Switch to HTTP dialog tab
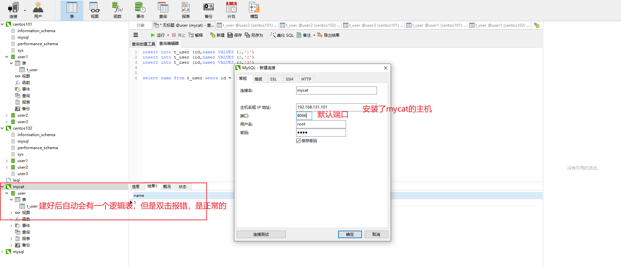This screenshot has height=267, width=621. [x=306, y=79]
